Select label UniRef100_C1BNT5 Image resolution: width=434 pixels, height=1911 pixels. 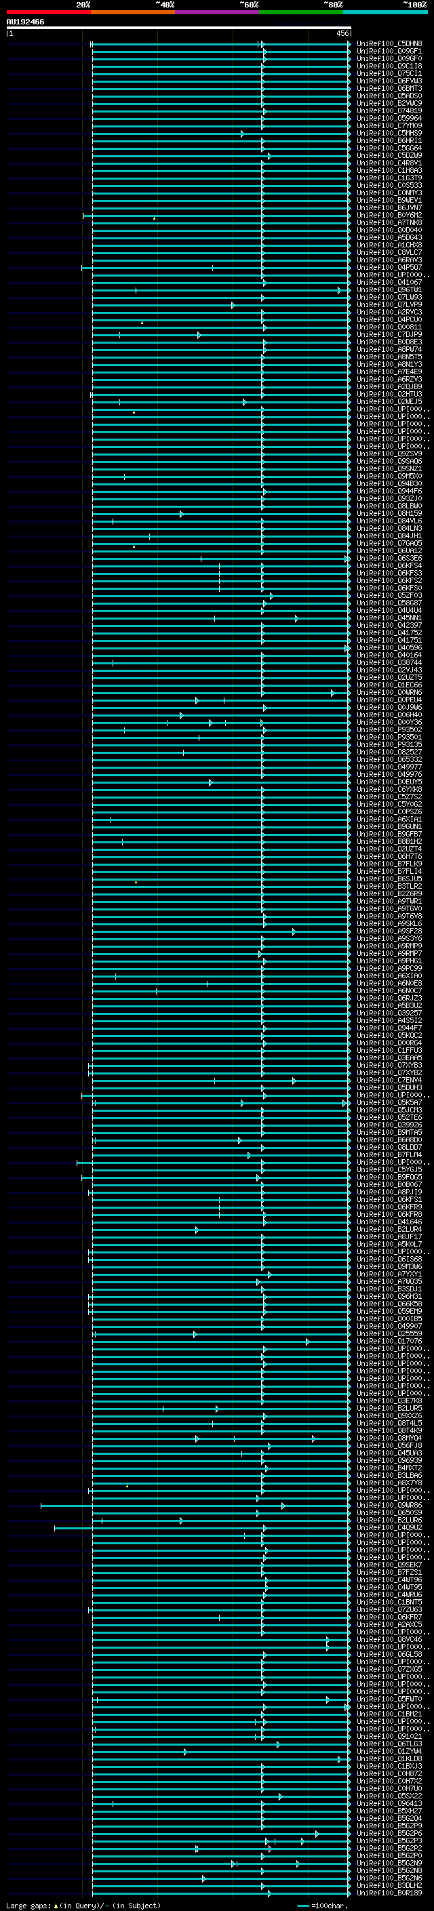click(389, 1603)
